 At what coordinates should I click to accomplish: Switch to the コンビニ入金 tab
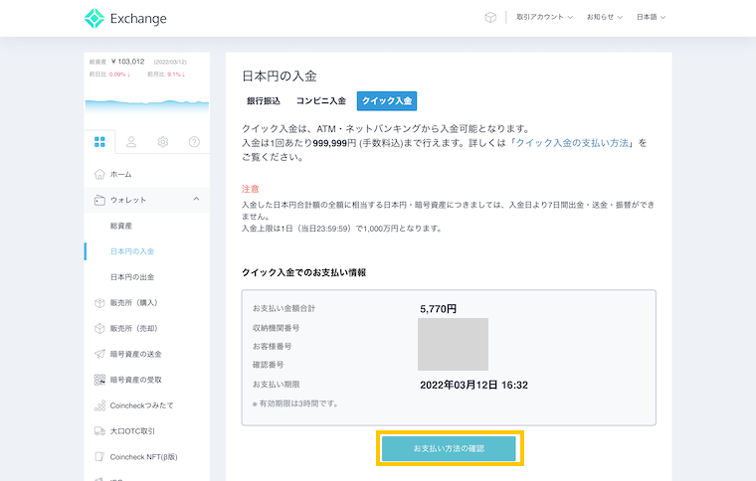(320, 100)
